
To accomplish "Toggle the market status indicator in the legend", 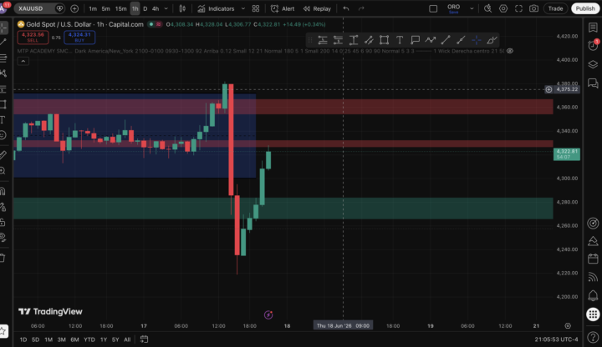I will 151,24.
